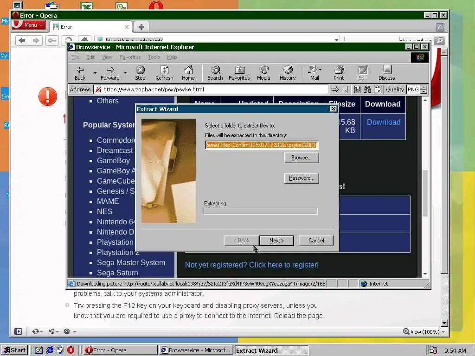Click Opera's forward arrow button
The height and width of the screenshot is (356, 475).
[x=36, y=40]
